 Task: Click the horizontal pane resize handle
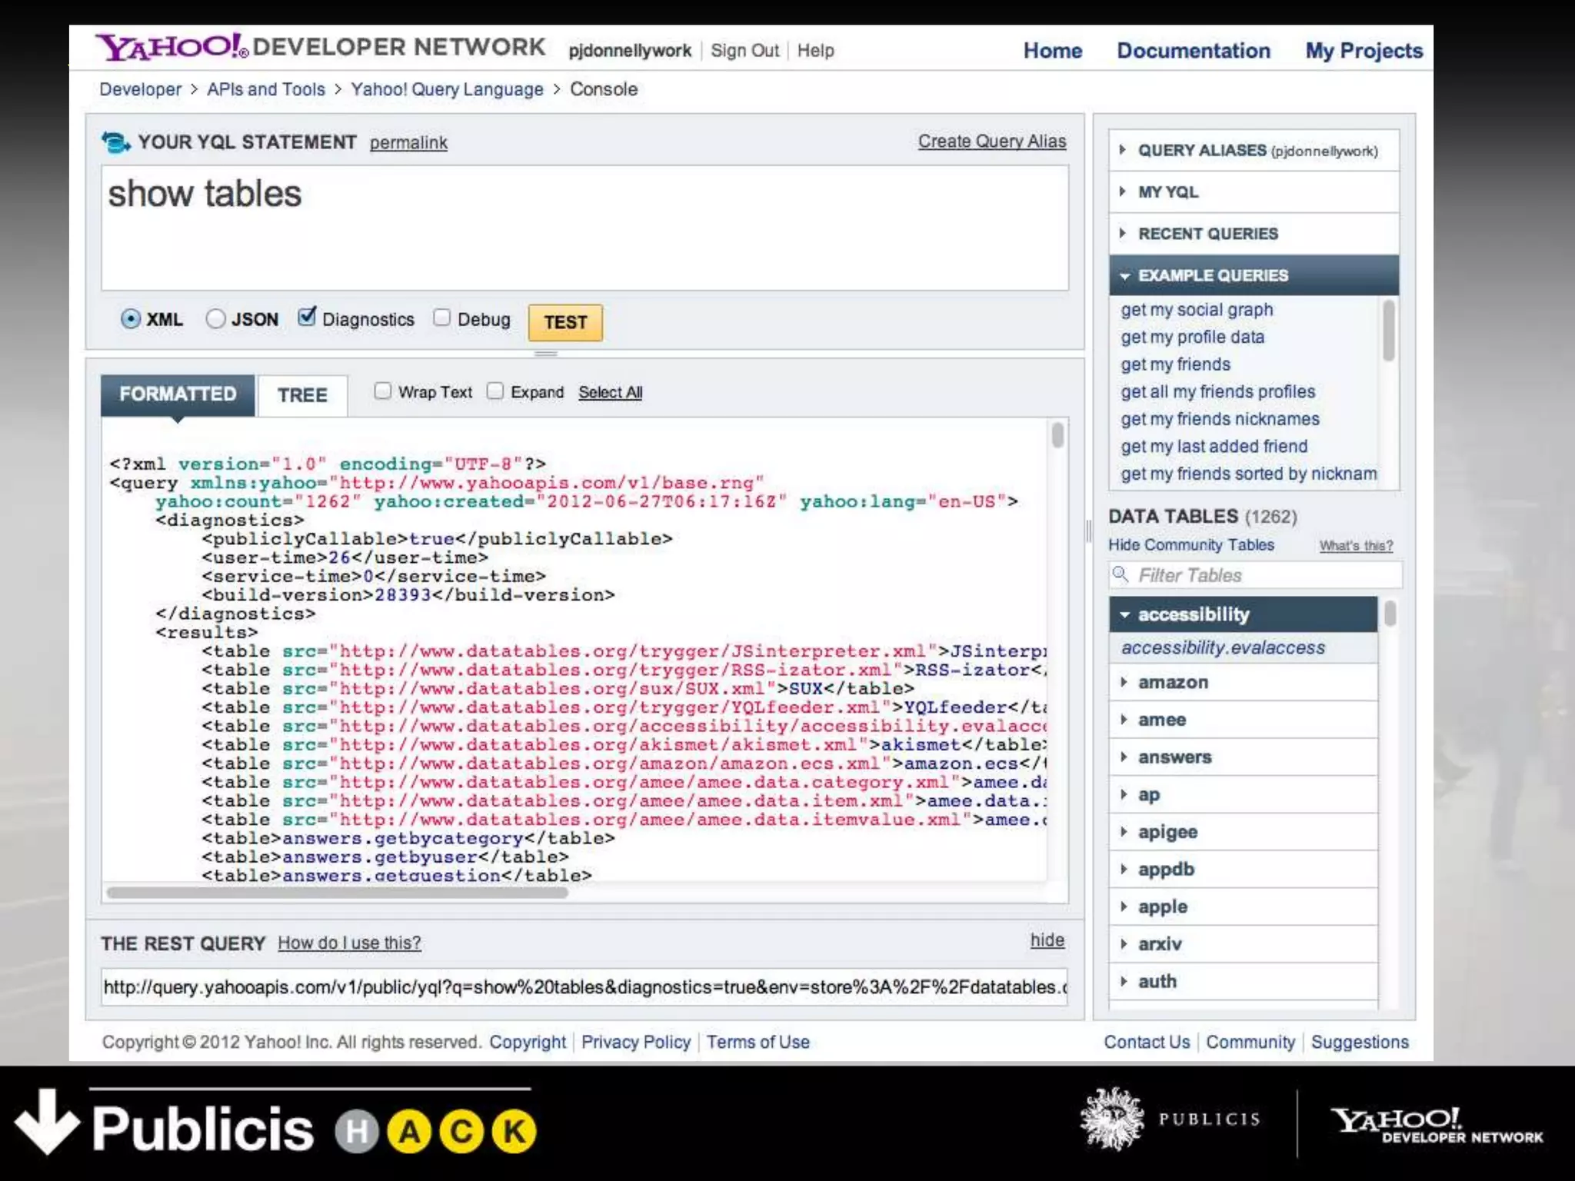tap(546, 354)
